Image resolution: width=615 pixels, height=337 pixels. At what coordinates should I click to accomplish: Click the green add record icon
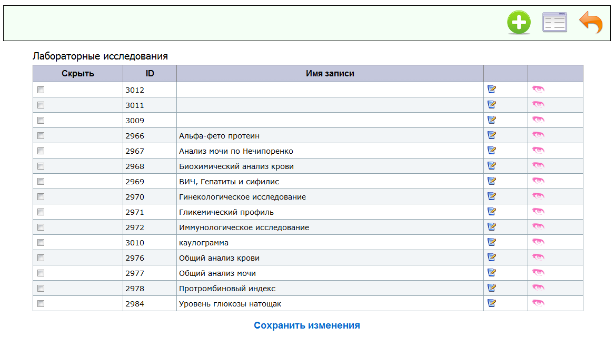(519, 23)
